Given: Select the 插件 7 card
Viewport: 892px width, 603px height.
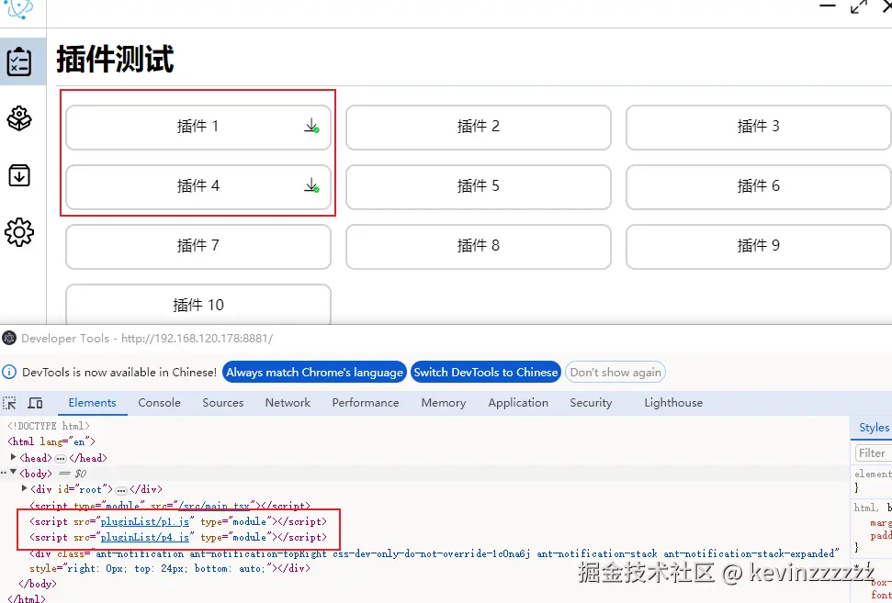Looking at the screenshot, I should [198, 247].
